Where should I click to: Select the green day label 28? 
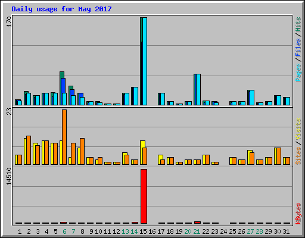pyautogui.click(x=259, y=231)
